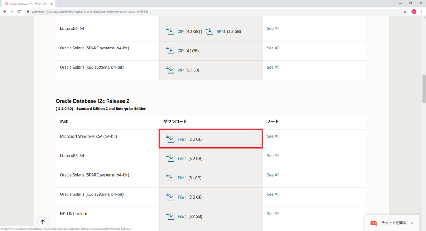Click the 名称 column header
The width and height of the screenshot is (426, 231).
(x=64, y=122)
